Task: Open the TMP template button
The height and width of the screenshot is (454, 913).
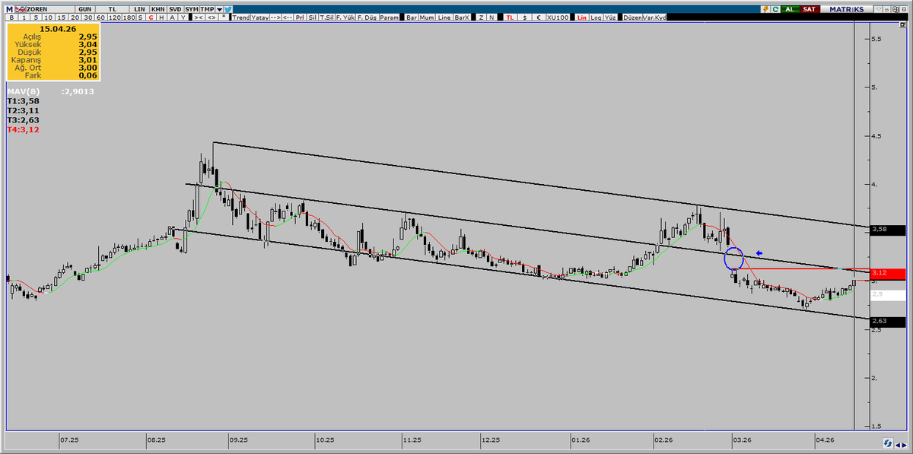Action: 207,9
